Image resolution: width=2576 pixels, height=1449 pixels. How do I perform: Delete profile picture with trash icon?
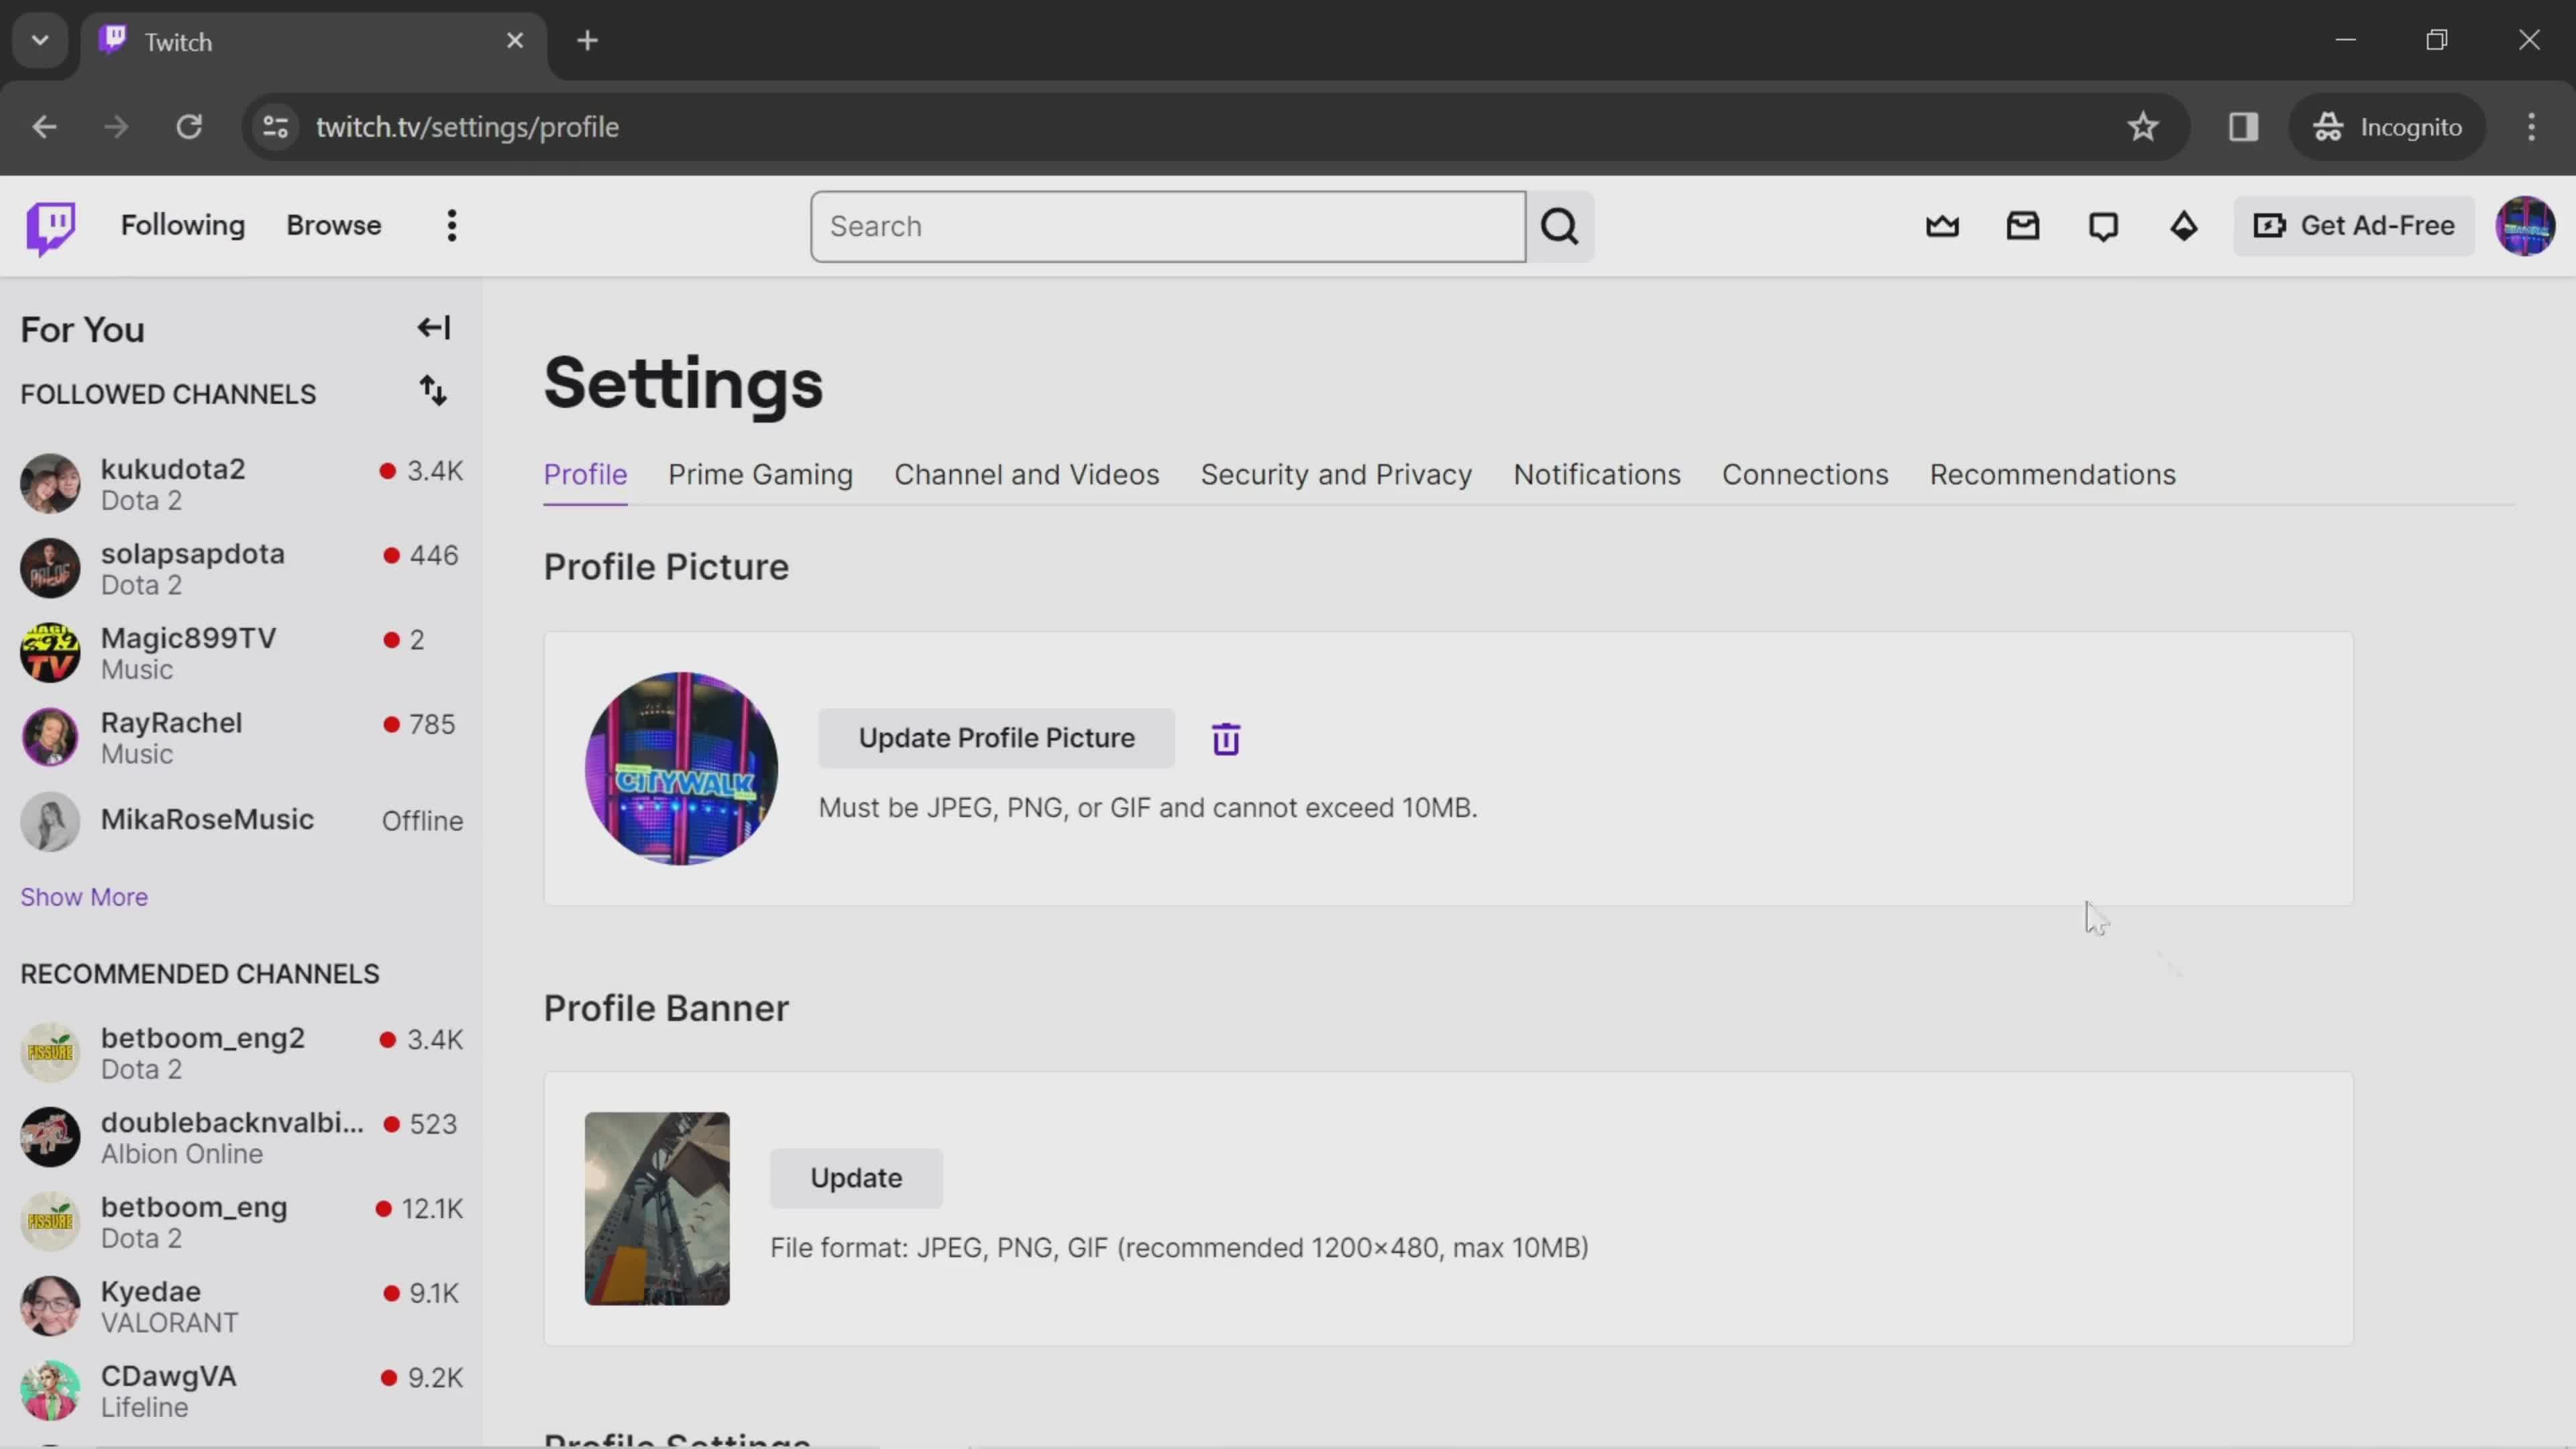coord(1226,739)
